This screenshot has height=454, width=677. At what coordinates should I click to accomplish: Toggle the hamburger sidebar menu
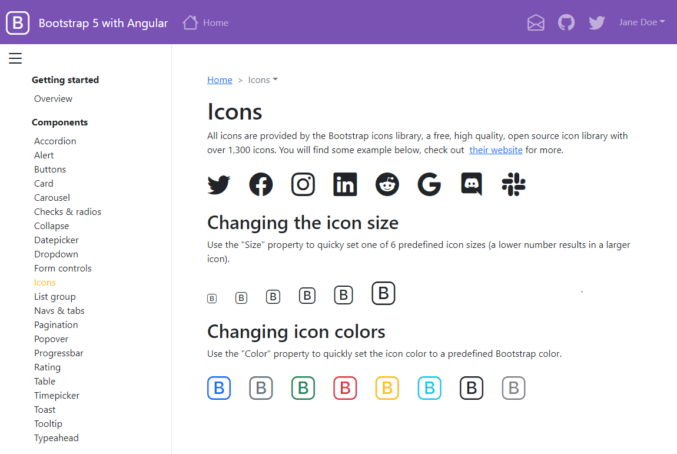(x=15, y=58)
